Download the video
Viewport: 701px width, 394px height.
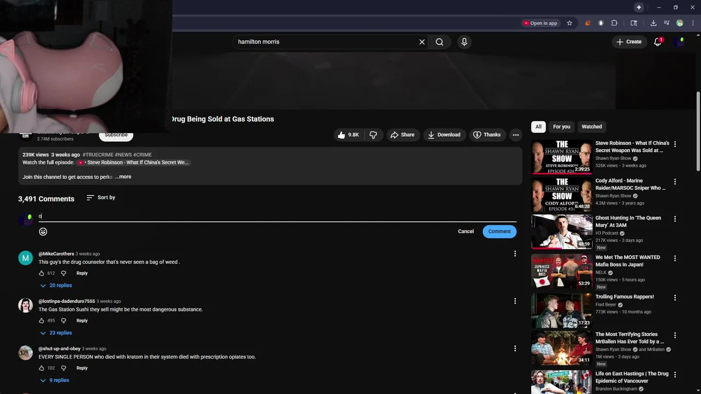tap(444, 135)
